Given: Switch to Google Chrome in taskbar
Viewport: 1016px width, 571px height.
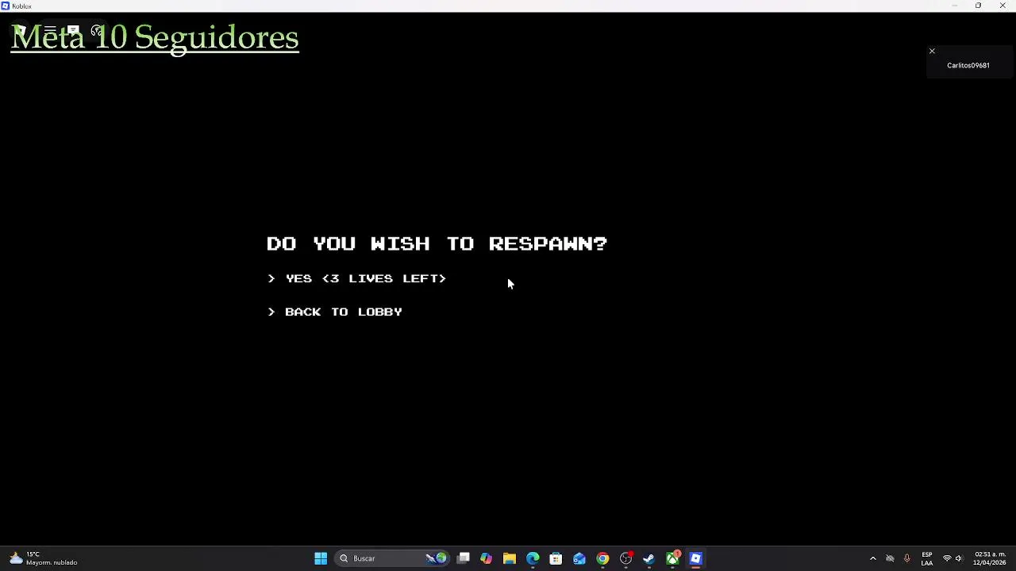Looking at the screenshot, I should tap(602, 558).
